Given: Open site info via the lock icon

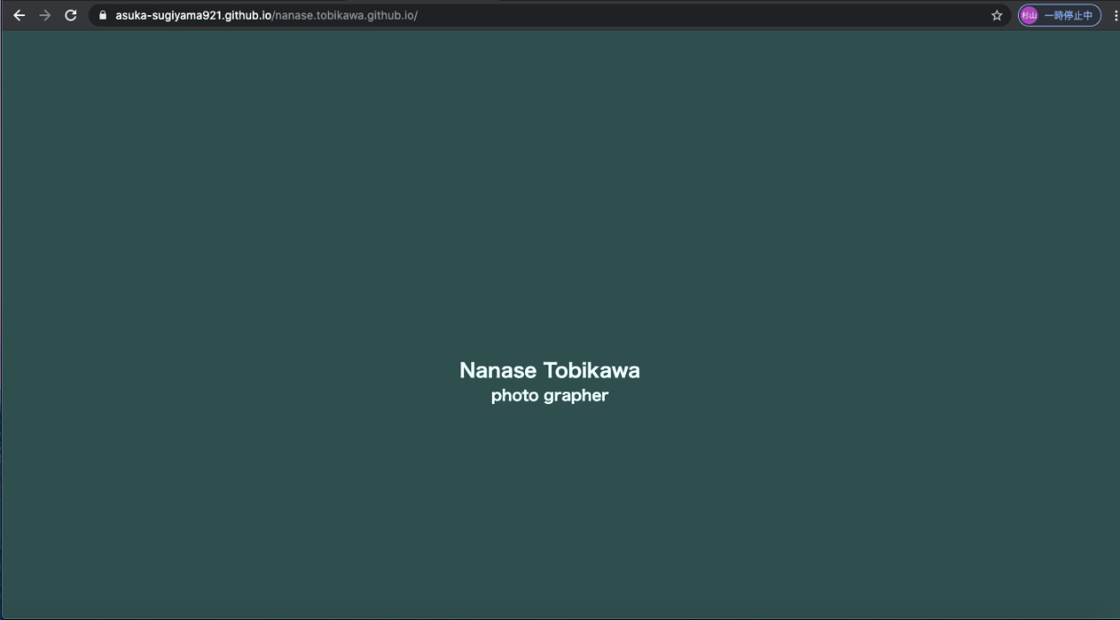Looking at the screenshot, I should pyautogui.click(x=102, y=15).
